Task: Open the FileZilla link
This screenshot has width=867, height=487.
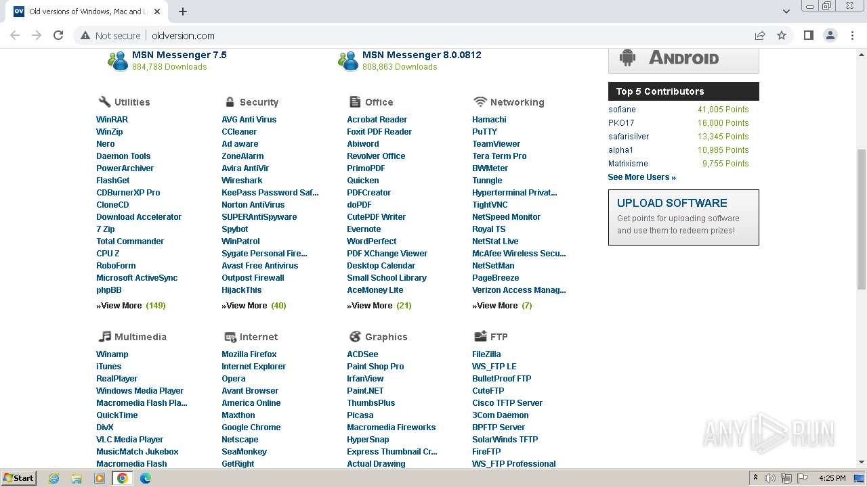Action: [486, 354]
